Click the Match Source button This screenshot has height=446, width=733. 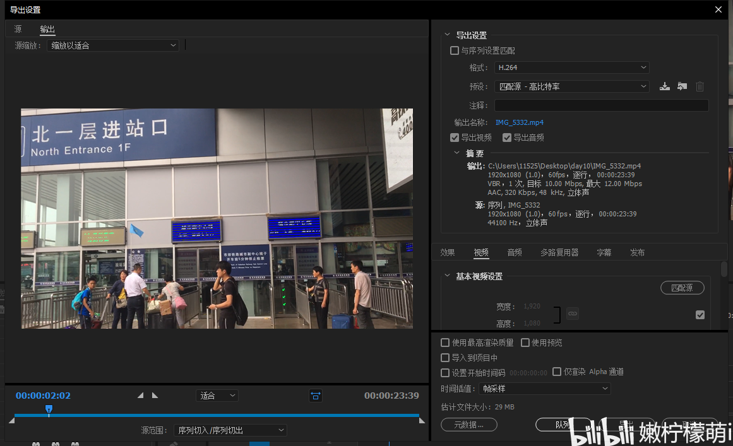tap(682, 288)
